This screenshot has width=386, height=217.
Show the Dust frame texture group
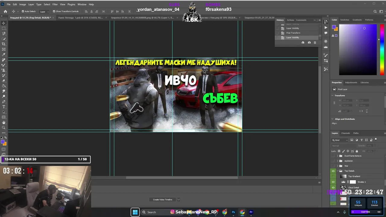tap(333, 156)
